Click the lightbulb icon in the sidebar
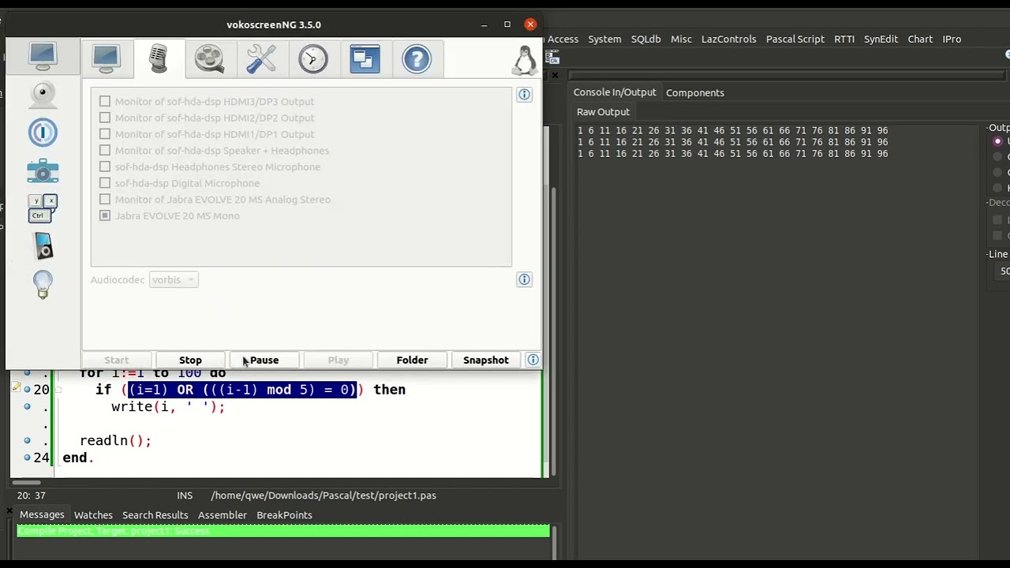The width and height of the screenshot is (1010, 568). click(x=43, y=284)
